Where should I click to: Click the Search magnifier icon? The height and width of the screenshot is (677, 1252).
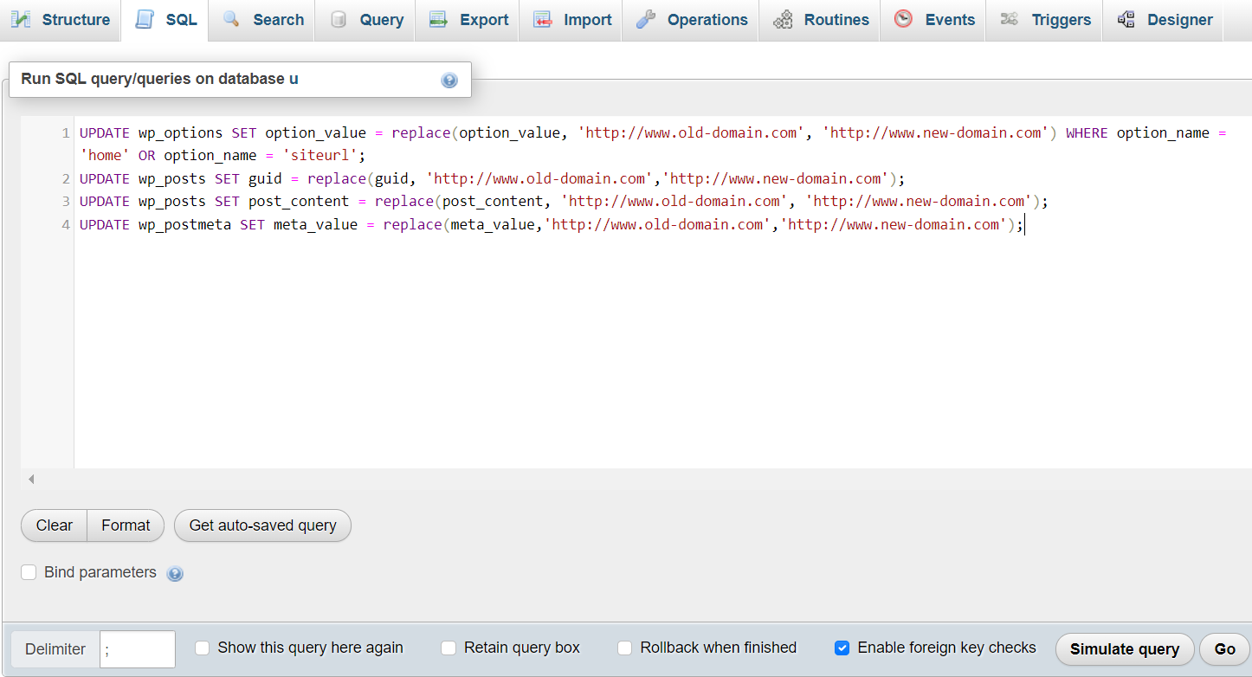click(x=231, y=19)
